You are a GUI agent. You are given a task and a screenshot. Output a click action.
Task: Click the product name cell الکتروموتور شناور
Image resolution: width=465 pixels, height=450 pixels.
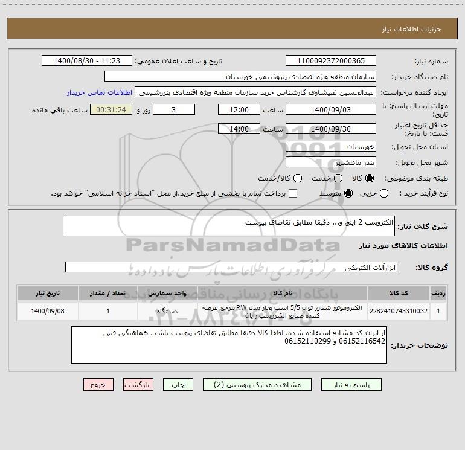[x=283, y=311]
